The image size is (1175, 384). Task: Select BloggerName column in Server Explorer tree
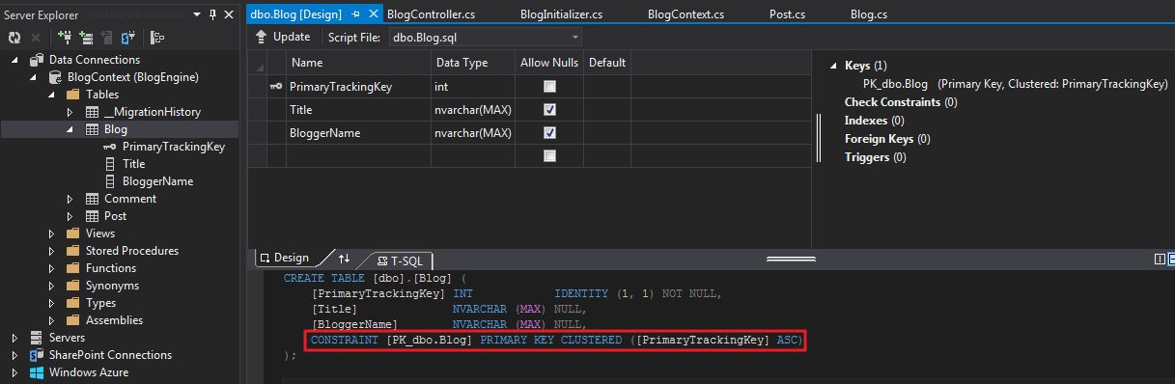point(157,181)
